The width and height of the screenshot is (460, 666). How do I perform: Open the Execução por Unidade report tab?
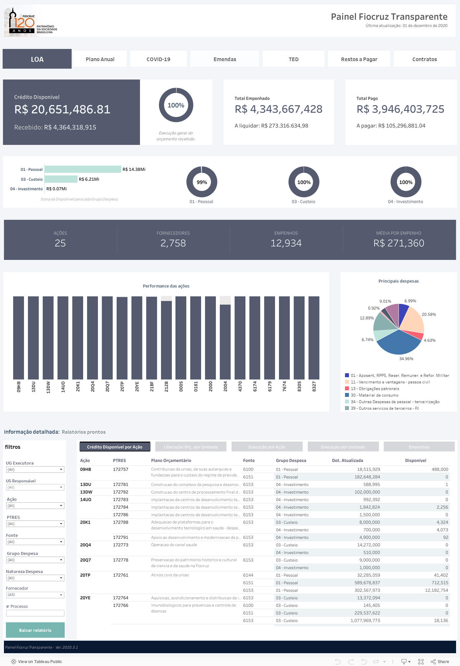point(343,447)
